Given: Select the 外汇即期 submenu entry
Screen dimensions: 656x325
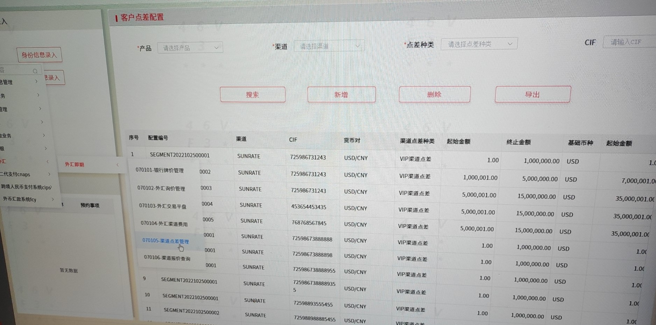Looking at the screenshot, I should [75, 164].
